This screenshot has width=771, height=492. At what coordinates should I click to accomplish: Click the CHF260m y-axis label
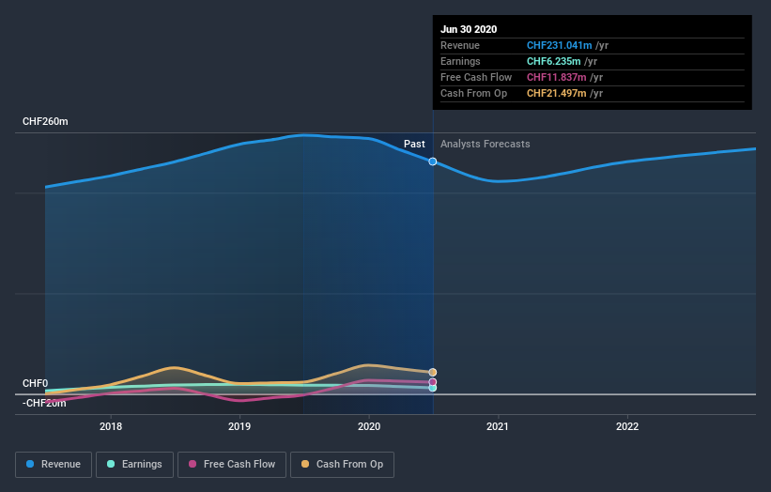[x=45, y=121]
